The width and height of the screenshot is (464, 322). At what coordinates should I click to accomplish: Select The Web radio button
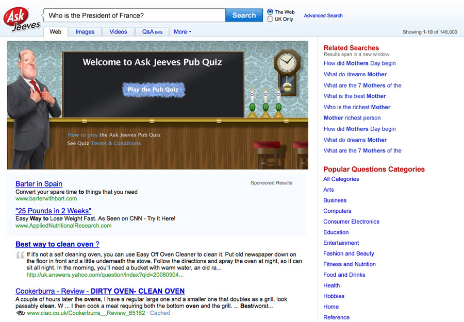pos(270,12)
